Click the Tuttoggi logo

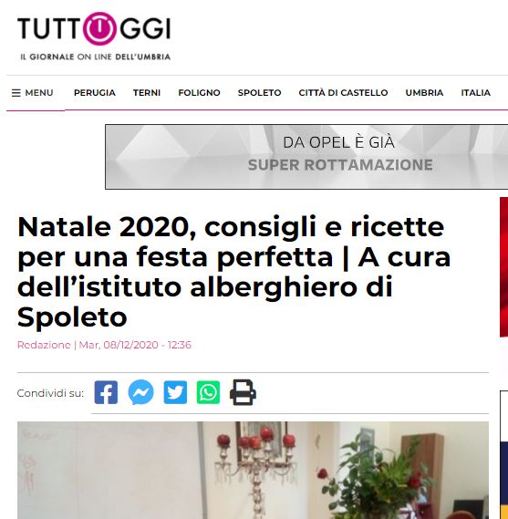94,36
